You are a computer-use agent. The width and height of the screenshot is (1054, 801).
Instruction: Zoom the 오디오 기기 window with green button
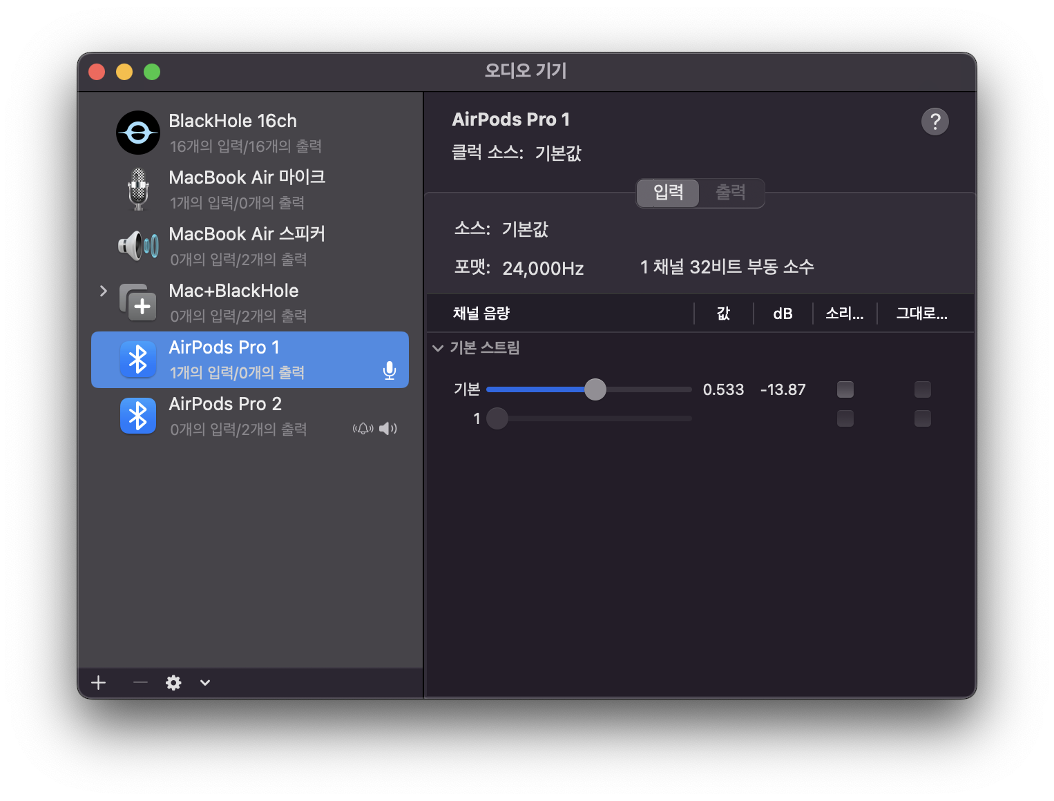coord(152,72)
